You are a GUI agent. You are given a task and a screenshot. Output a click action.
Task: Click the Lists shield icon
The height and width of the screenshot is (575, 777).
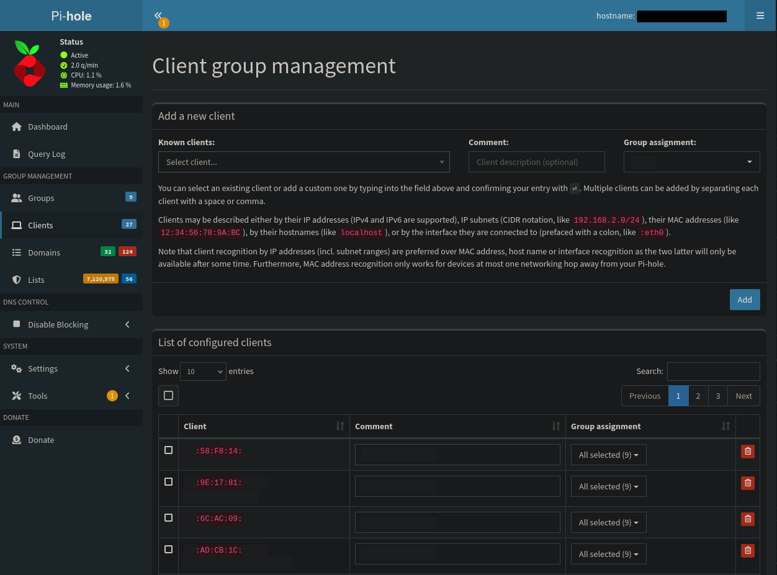click(x=17, y=280)
